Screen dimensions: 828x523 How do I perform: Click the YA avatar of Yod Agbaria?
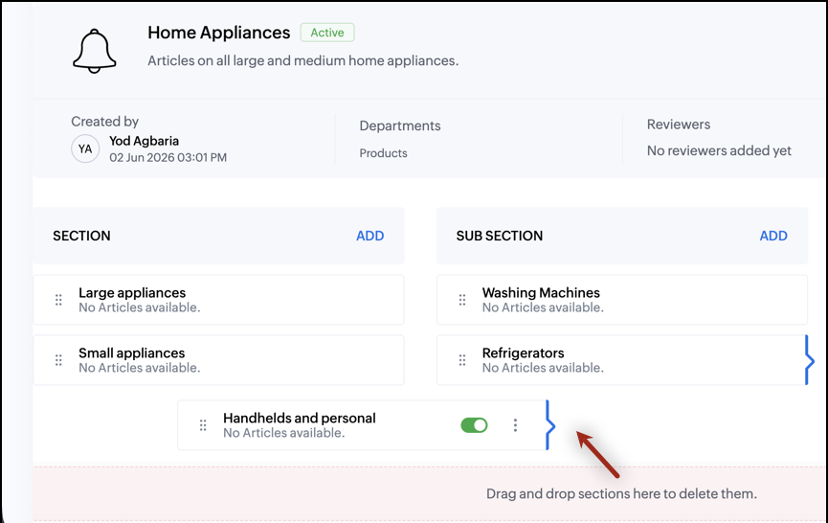[x=85, y=149]
